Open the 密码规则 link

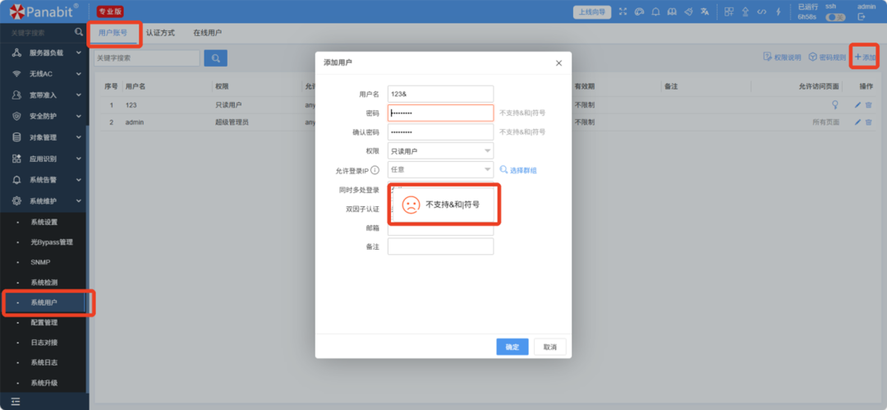pos(827,58)
